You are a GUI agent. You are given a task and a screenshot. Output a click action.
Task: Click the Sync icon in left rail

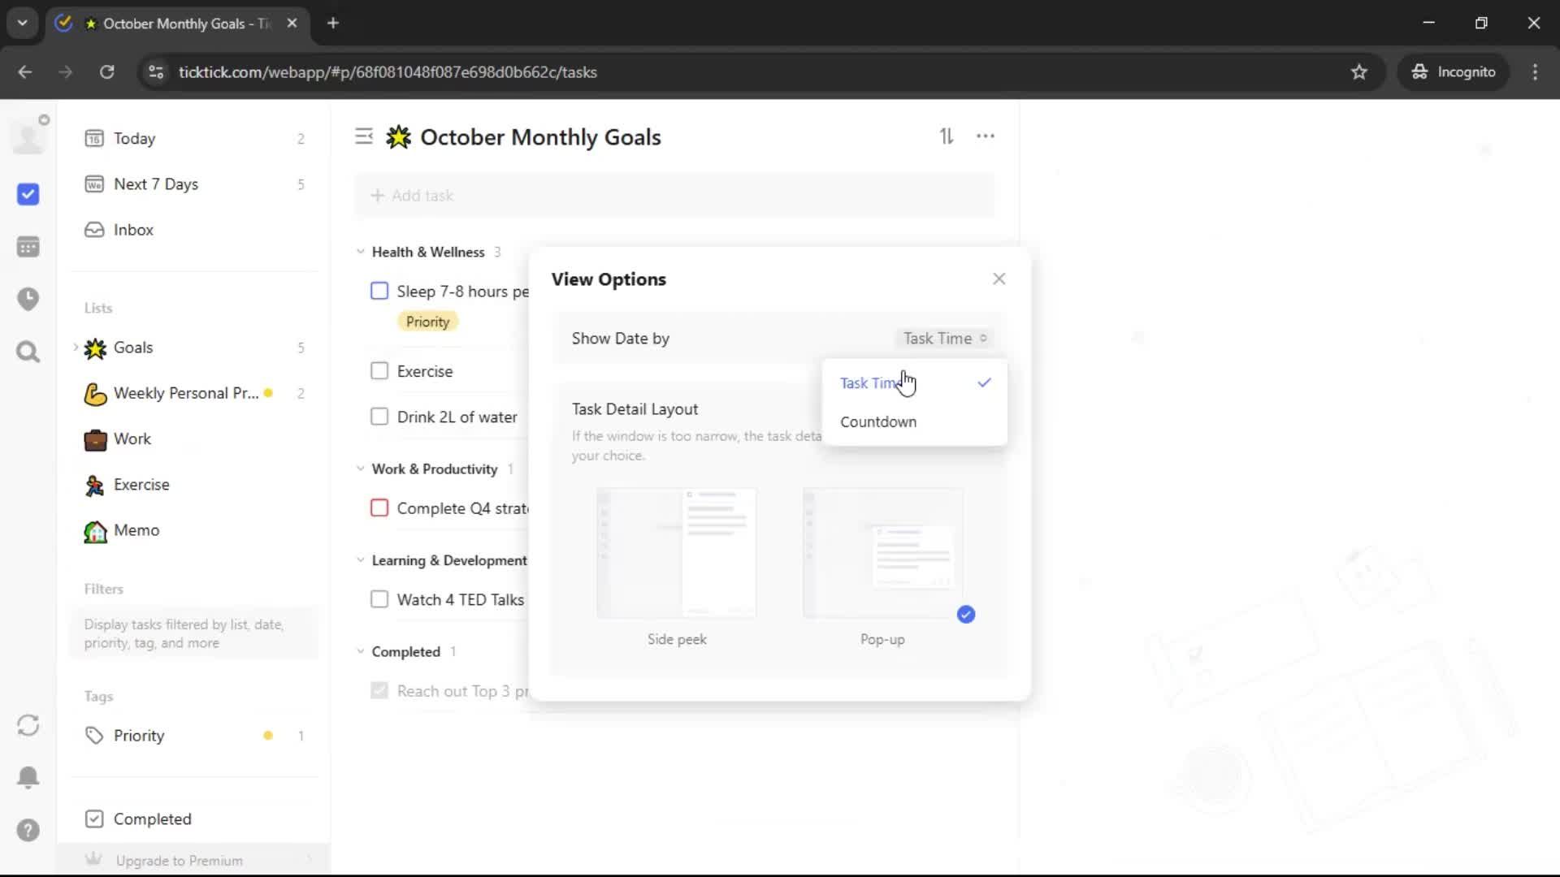pos(28,725)
